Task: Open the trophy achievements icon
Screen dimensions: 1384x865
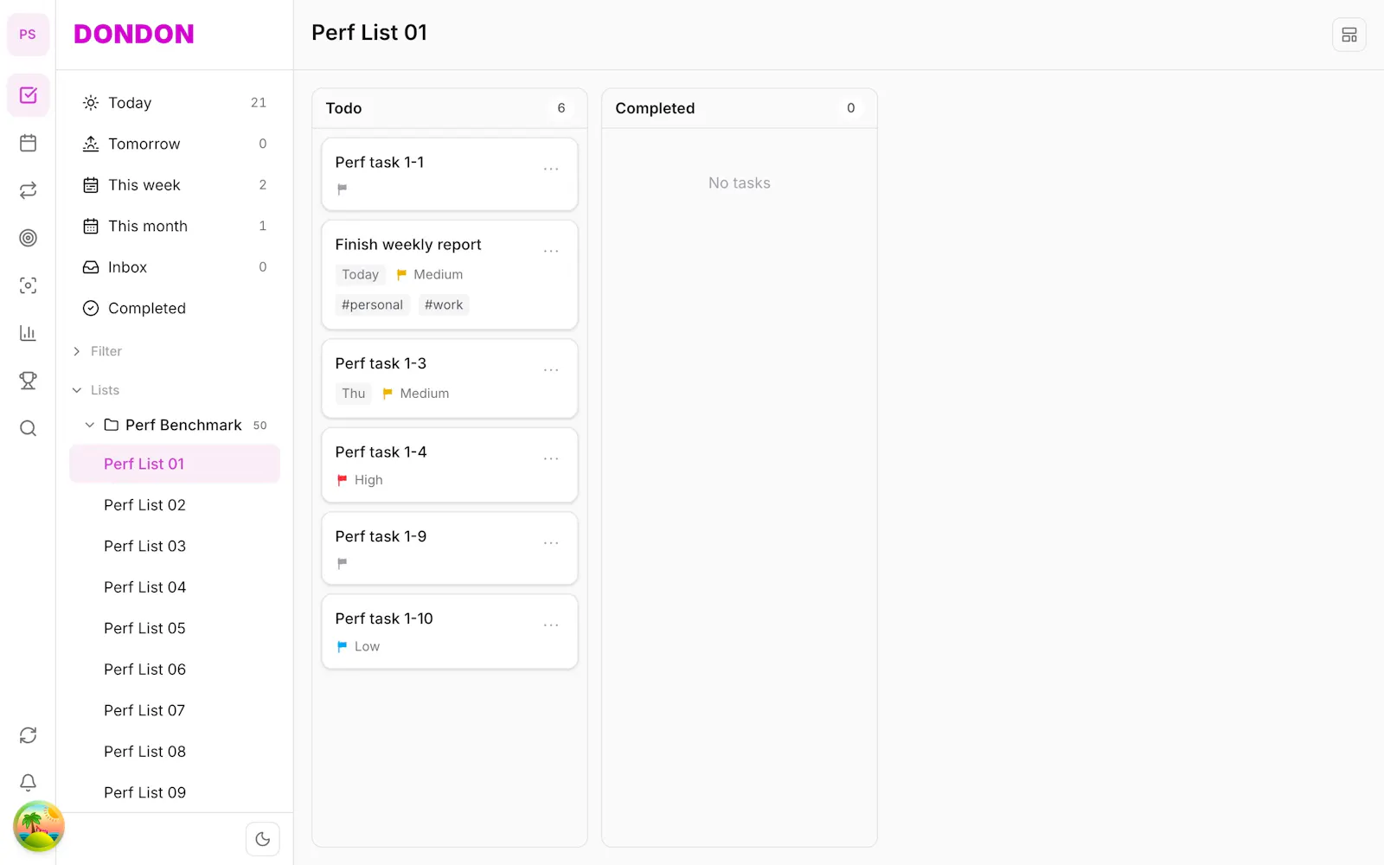Action: click(28, 381)
